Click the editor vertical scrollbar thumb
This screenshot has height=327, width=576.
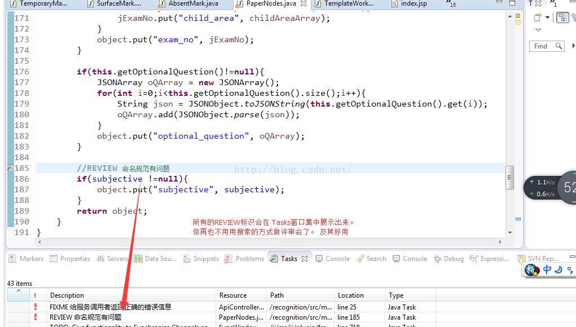509,178
